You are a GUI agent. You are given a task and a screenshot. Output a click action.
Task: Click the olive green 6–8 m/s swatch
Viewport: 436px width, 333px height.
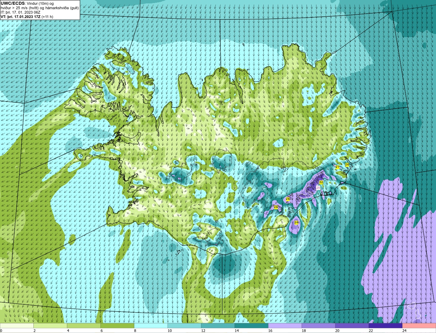tap(118, 326)
